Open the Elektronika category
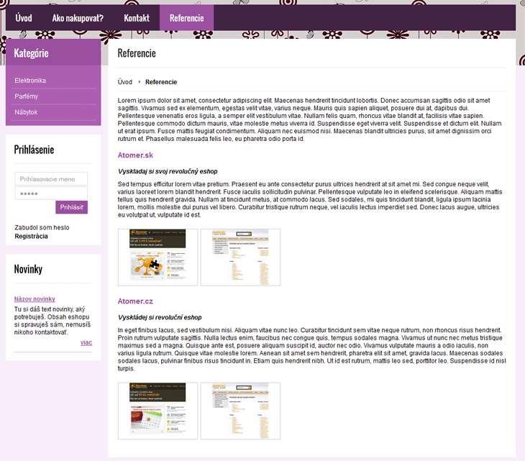This screenshot has height=461, width=525. click(30, 81)
